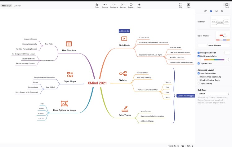Select the Skeleton branch icon on map

[x=123, y=73]
